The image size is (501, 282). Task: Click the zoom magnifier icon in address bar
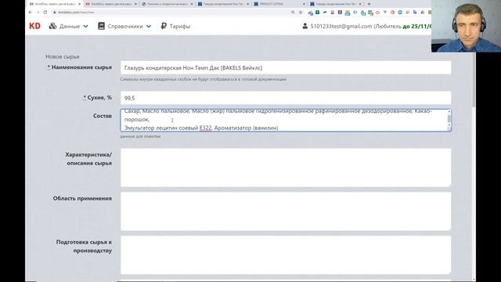click(293, 13)
